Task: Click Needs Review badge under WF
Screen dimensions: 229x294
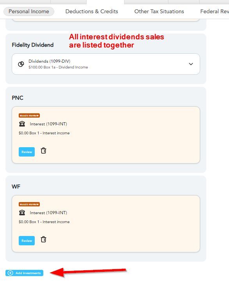Action: coord(29,204)
